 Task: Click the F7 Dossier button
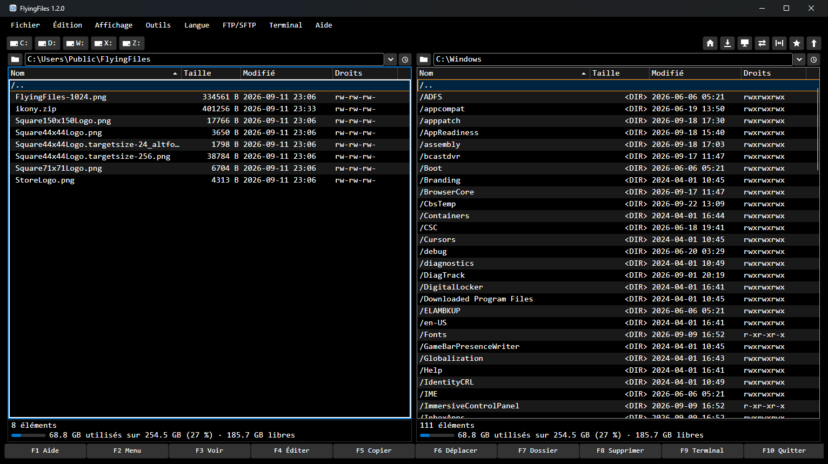(538, 450)
